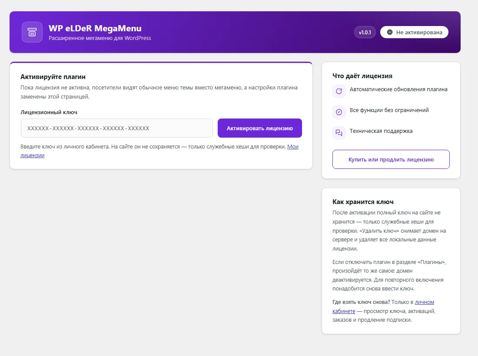Click "Все функции без ограничений" text
Image resolution: width=478 pixels, height=356 pixels.
click(389, 110)
